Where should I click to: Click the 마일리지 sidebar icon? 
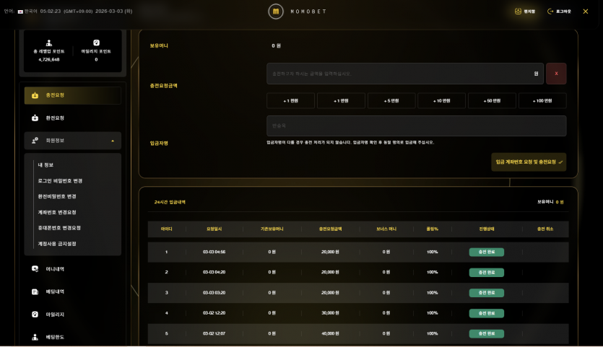[35, 315]
